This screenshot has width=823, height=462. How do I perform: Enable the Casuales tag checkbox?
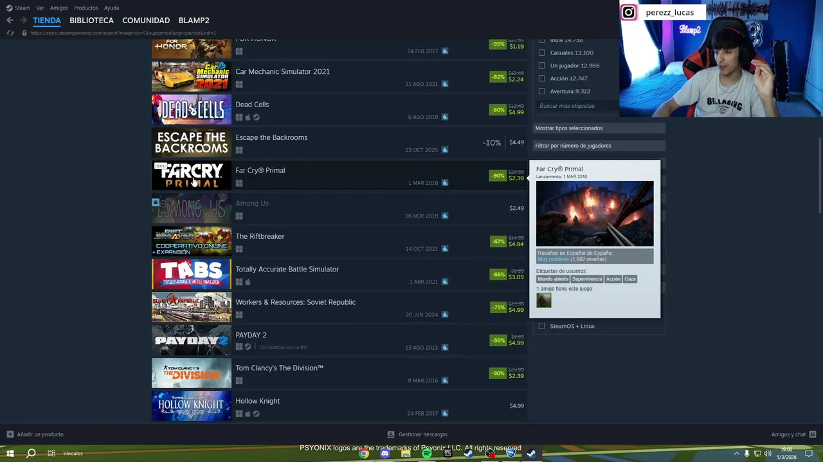(x=541, y=53)
